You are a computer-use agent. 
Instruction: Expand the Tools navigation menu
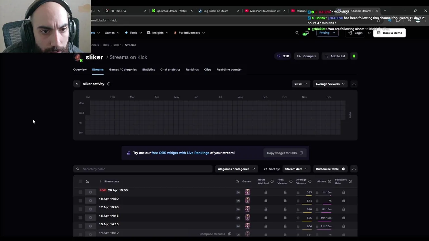(x=133, y=33)
